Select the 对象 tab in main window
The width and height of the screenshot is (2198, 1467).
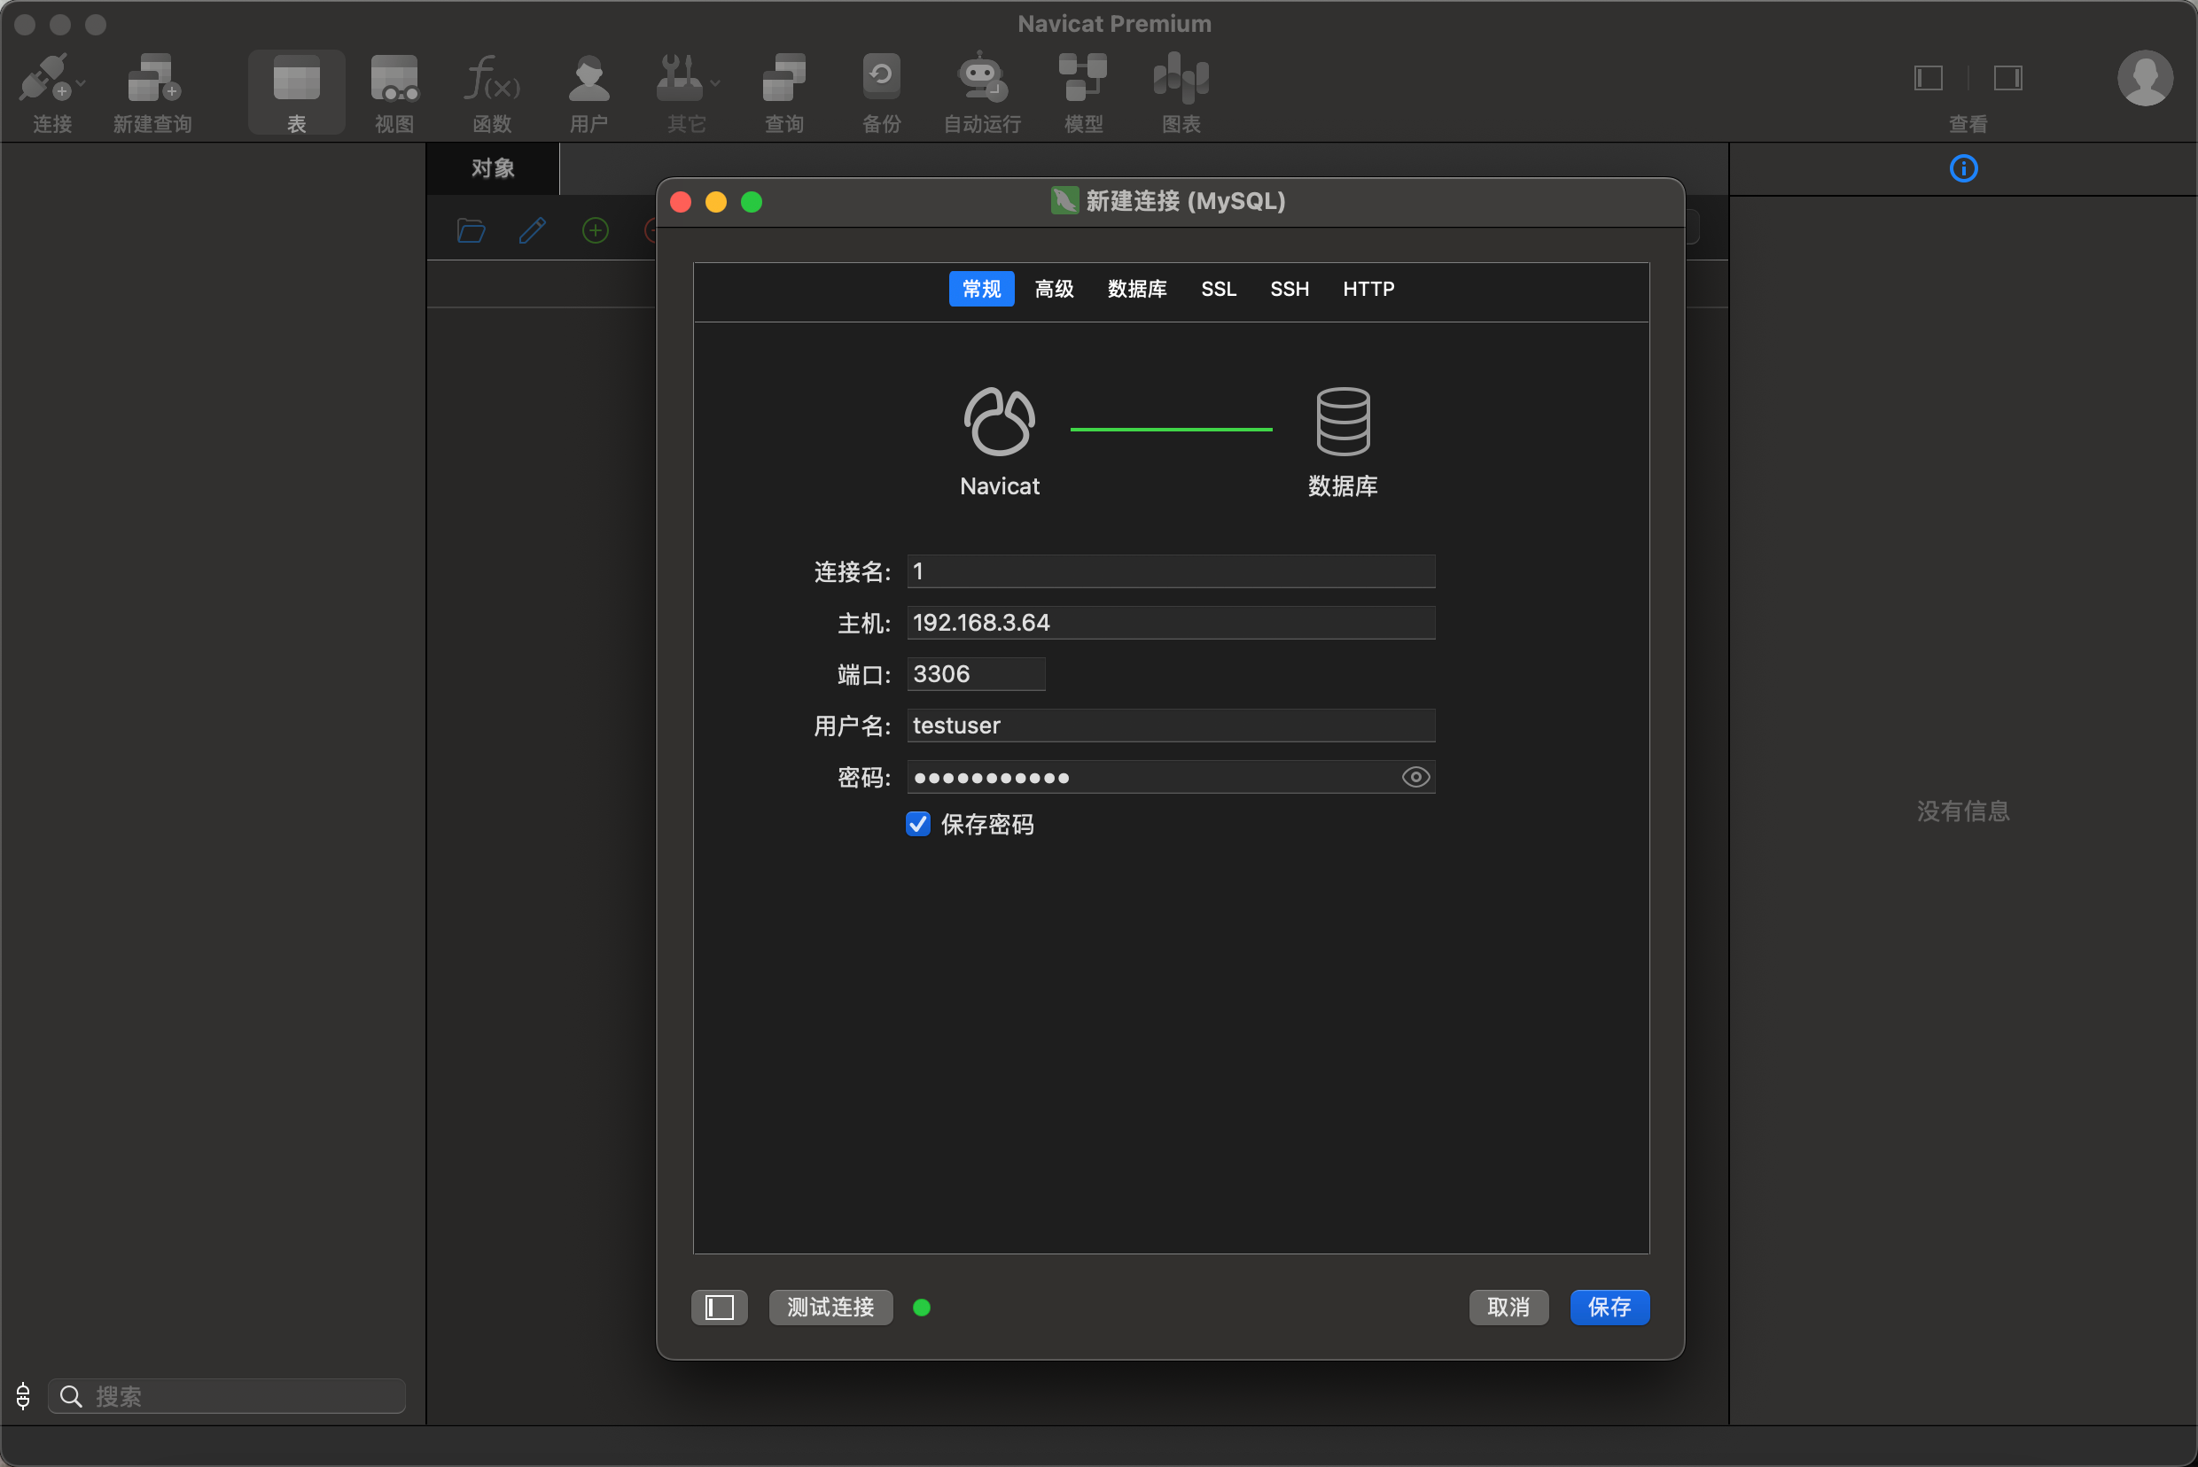pos(493,168)
